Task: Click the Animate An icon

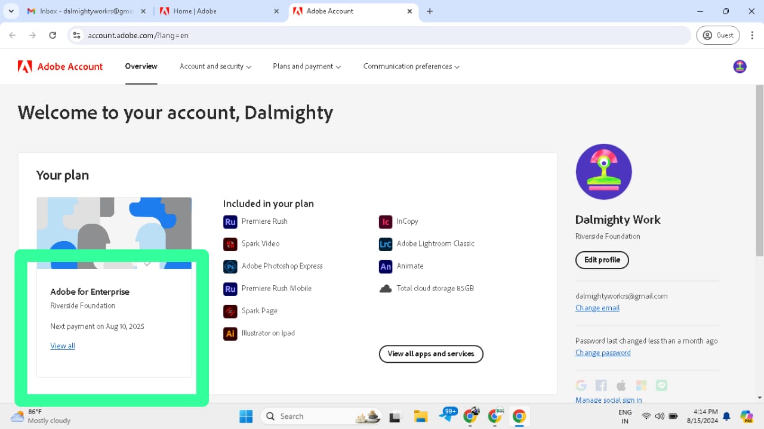Action: coord(386,267)
